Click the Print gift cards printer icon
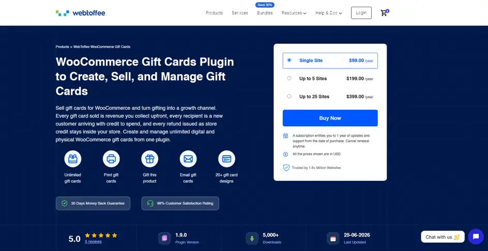Image resolution: width=488 pixels, height=251 pixels. click(x=111, y=159)
